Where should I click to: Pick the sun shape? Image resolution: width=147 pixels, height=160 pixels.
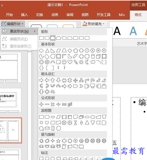pos(81,62)
